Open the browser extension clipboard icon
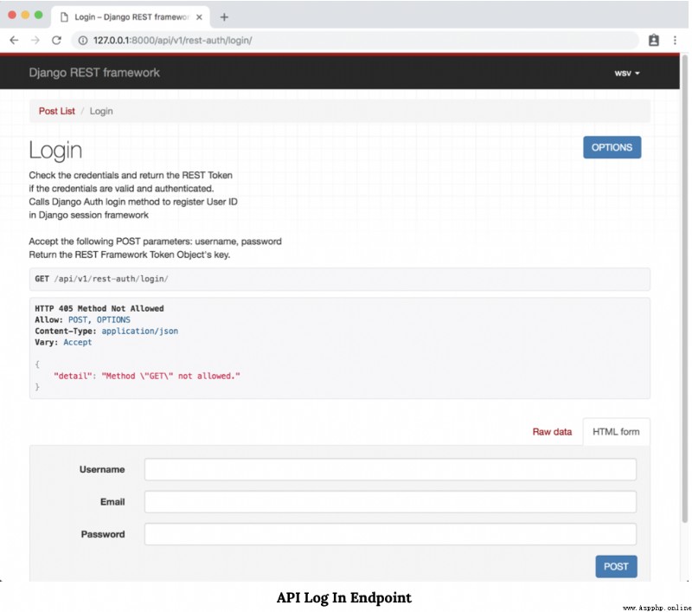The height and width of the screenshot is (612, 692). pos(654,40)
